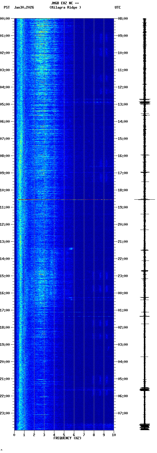
Task: Click the frequency axis tick label '0'
Action: click(x=14, y=435)
